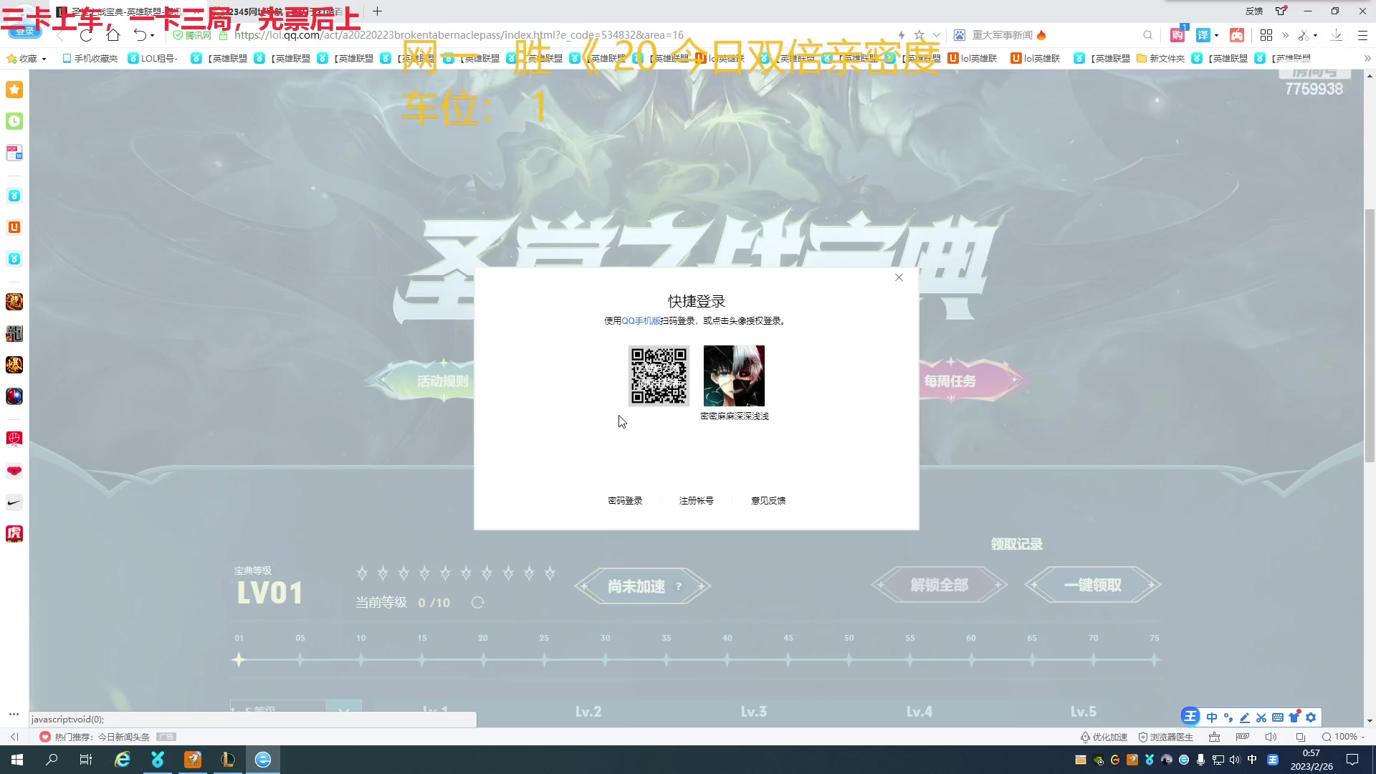Open the 购 shopping extension icon
This screenshot has height=774, width=1376.
pyautogui.click(x=1177, y=35)
